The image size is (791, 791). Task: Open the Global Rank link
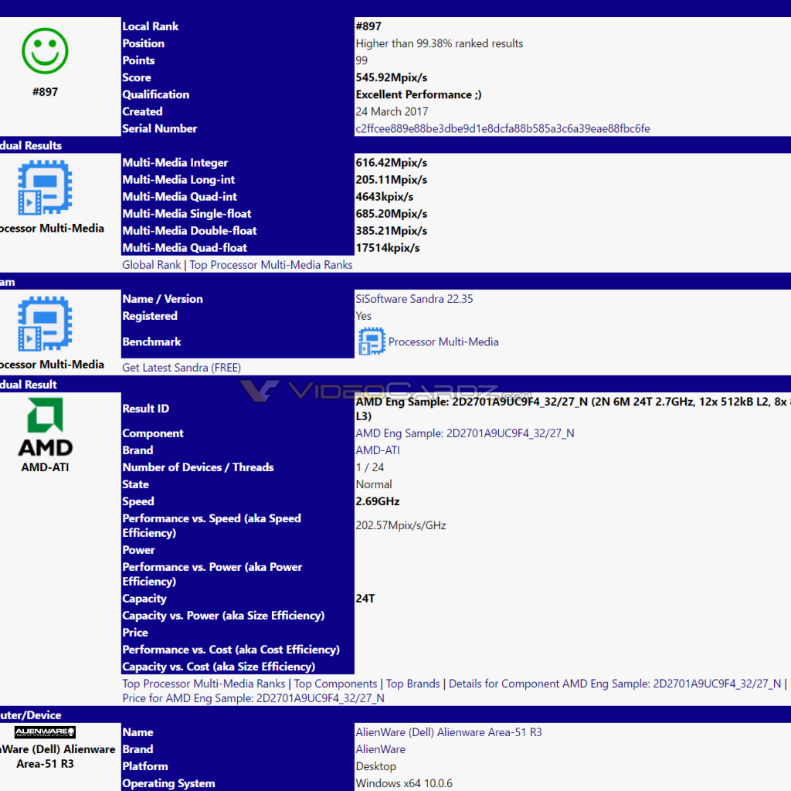(x=151, y=265)
